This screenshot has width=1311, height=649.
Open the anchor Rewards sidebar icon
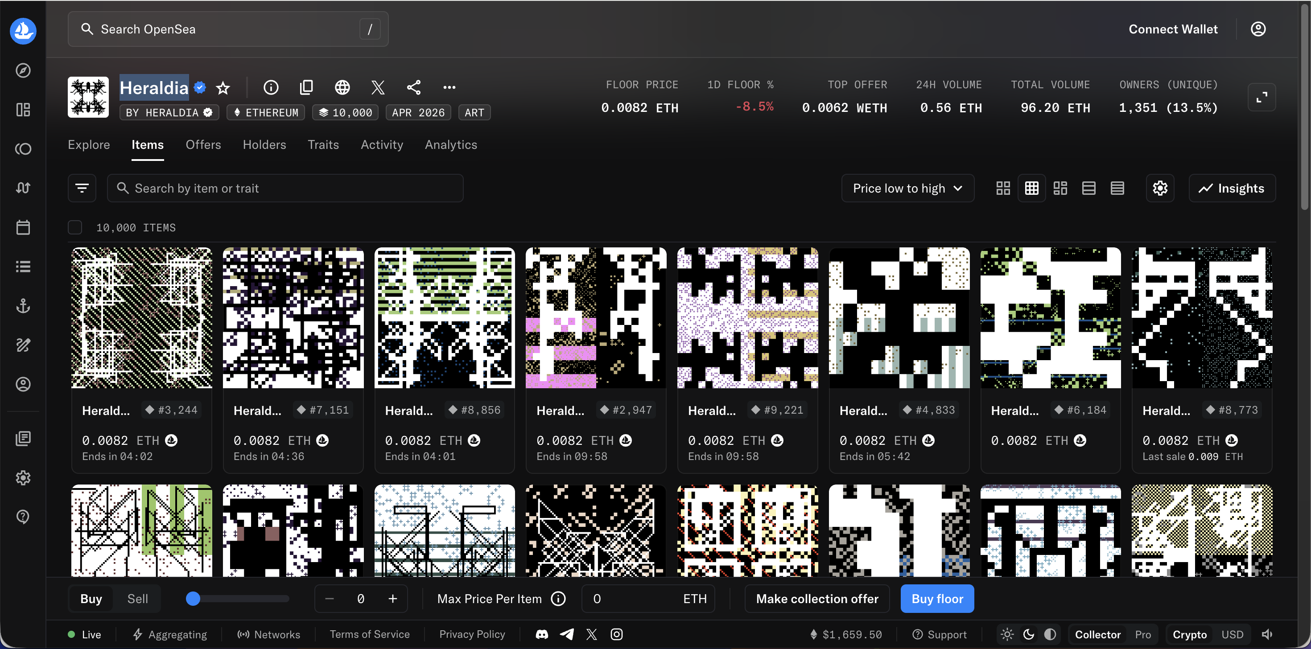(23, 306)
